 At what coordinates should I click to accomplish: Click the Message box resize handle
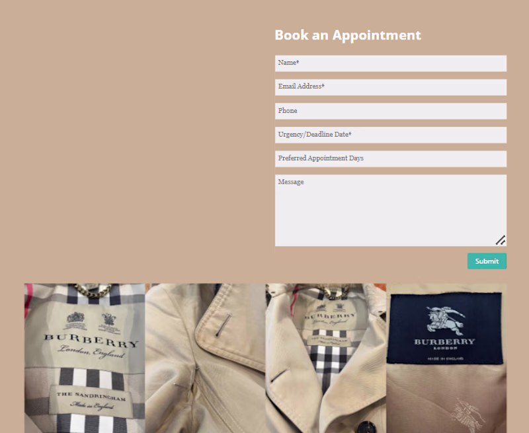[x=501, y=240]
